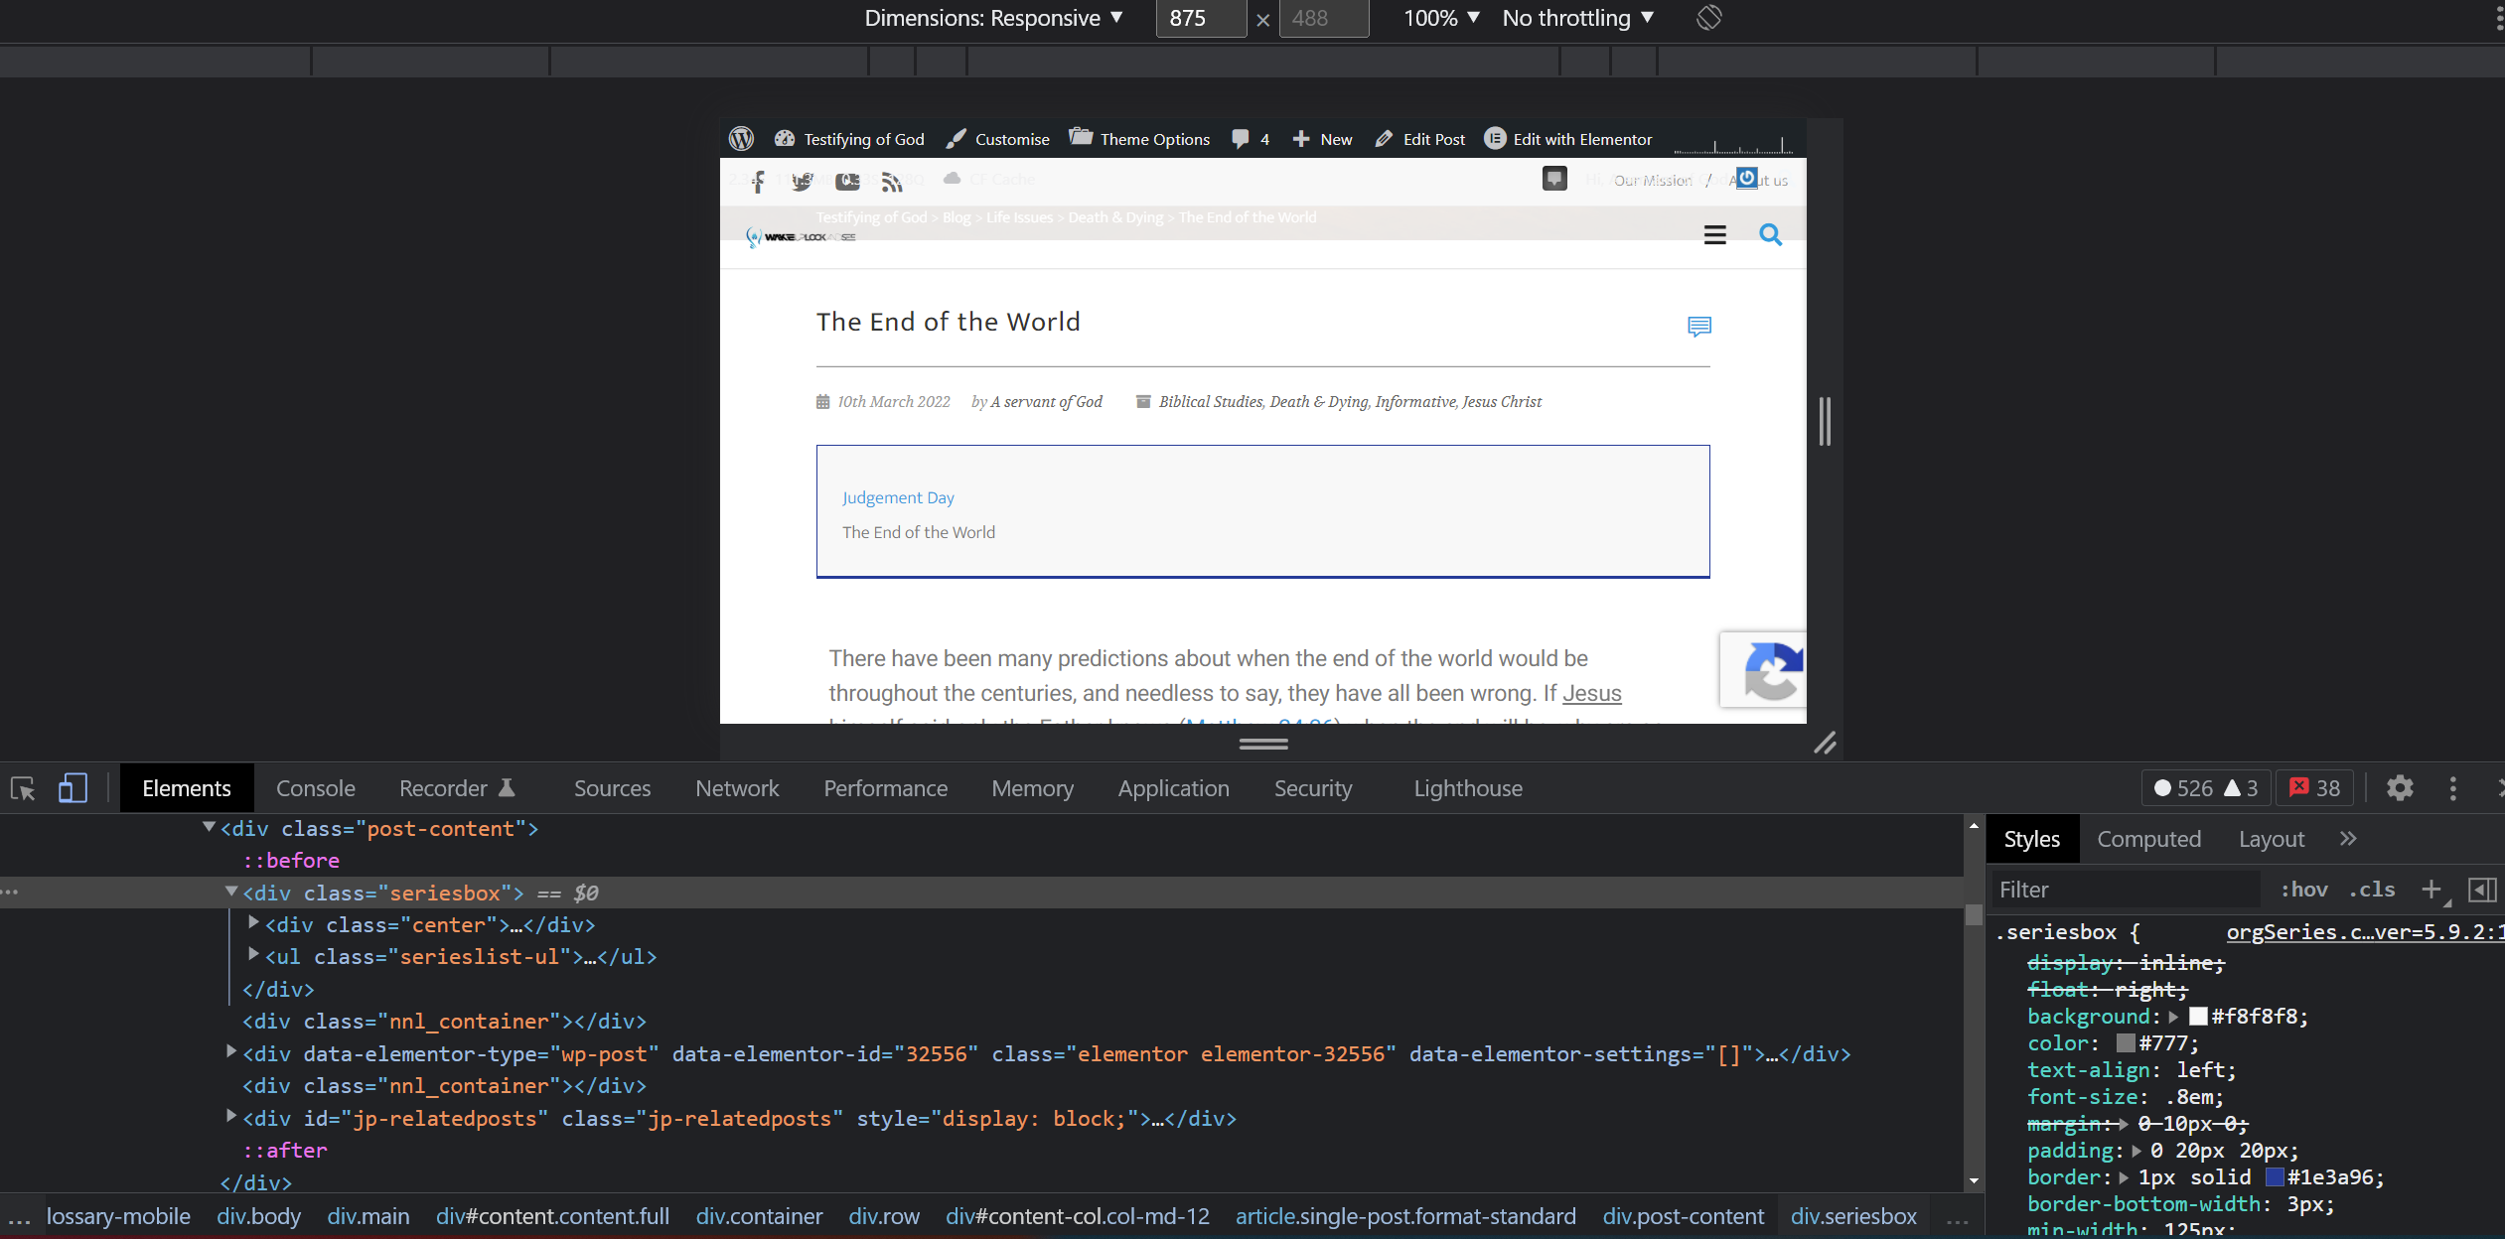
Task: Toggle the :hov pseudo-class panel
Action: click(2302, 890)
